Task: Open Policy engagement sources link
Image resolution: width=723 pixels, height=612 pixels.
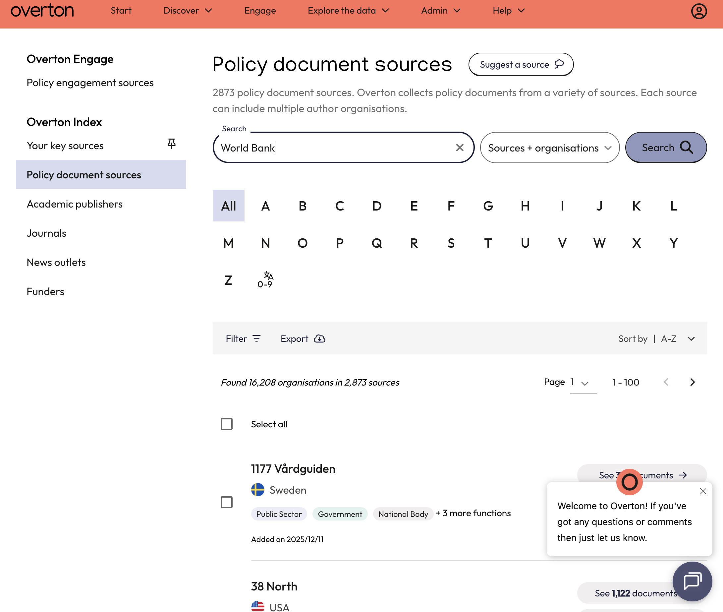Action: 90,83
